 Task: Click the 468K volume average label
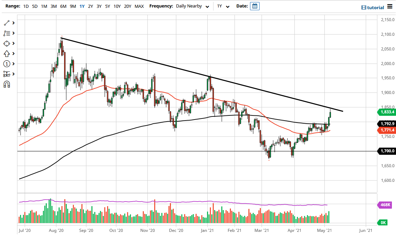(385, 205)
